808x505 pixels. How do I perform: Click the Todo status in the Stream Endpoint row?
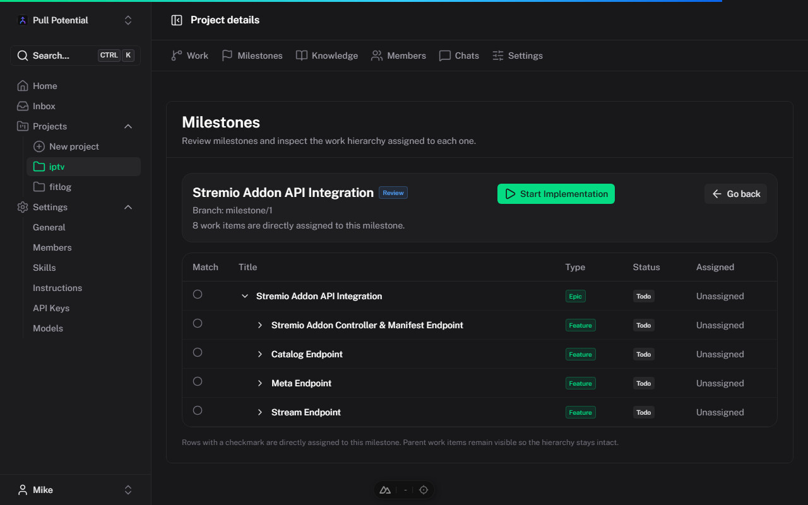(644, 412)
